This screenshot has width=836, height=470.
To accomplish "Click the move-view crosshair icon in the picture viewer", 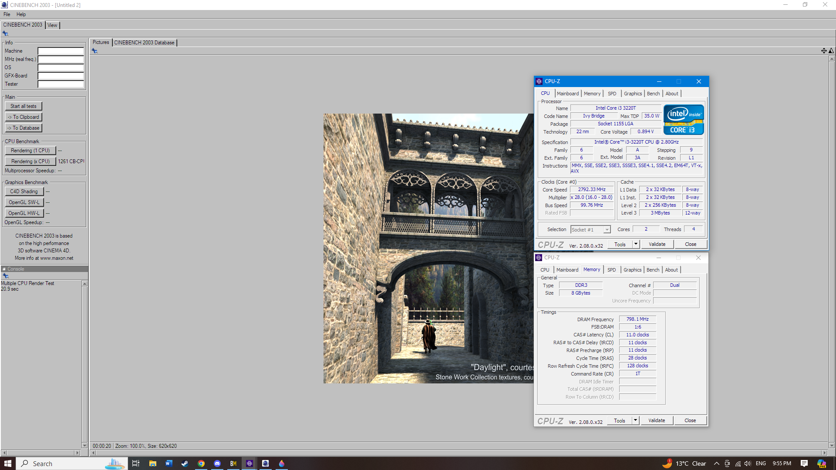I will tap(824, 51).
